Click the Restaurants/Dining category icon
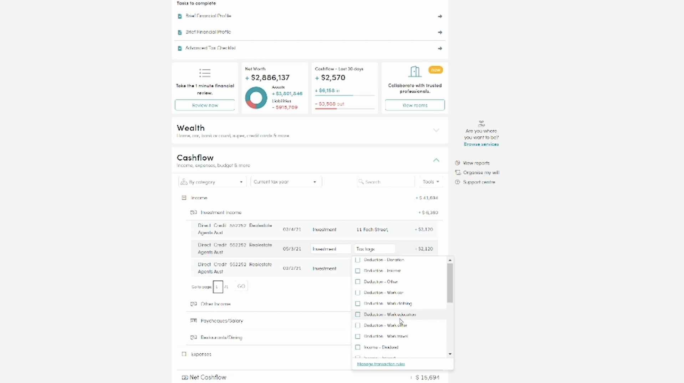The width and height of the screenshot is (684, 383). (x=194, y=337)
